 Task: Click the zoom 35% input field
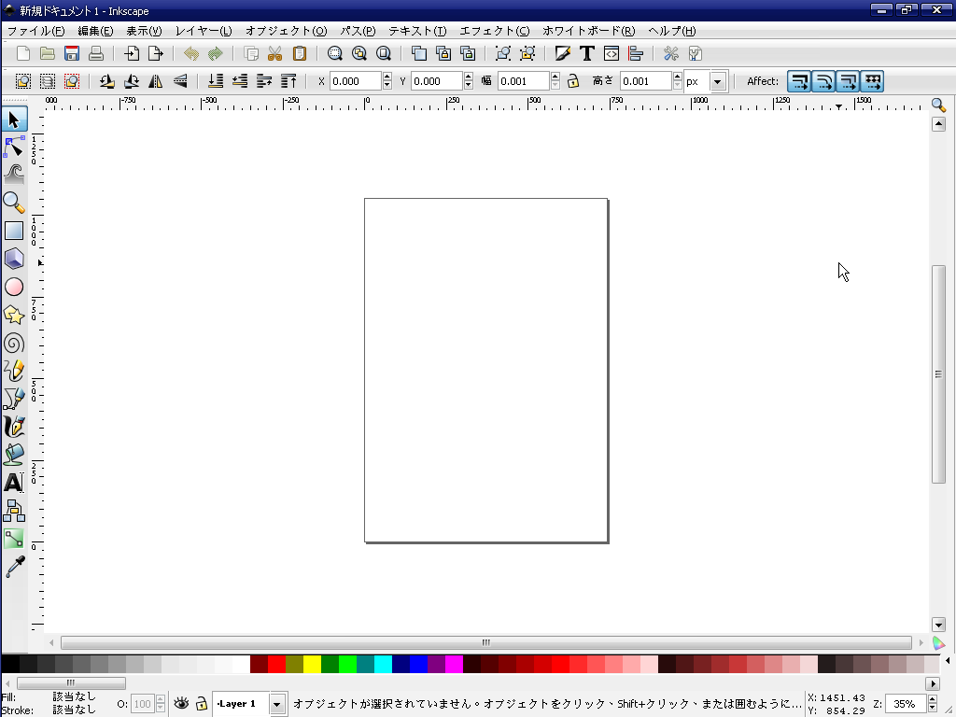(906, 704)
